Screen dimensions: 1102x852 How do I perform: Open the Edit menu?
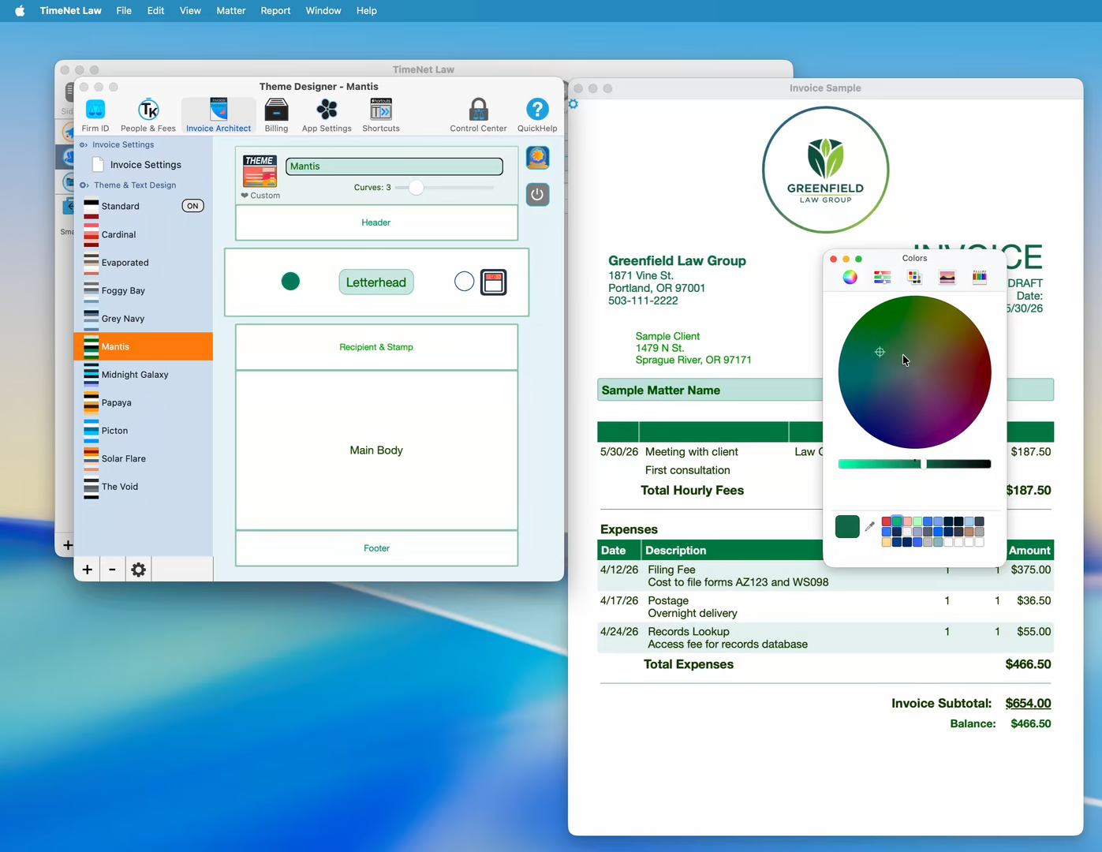[x=155, y=10]
